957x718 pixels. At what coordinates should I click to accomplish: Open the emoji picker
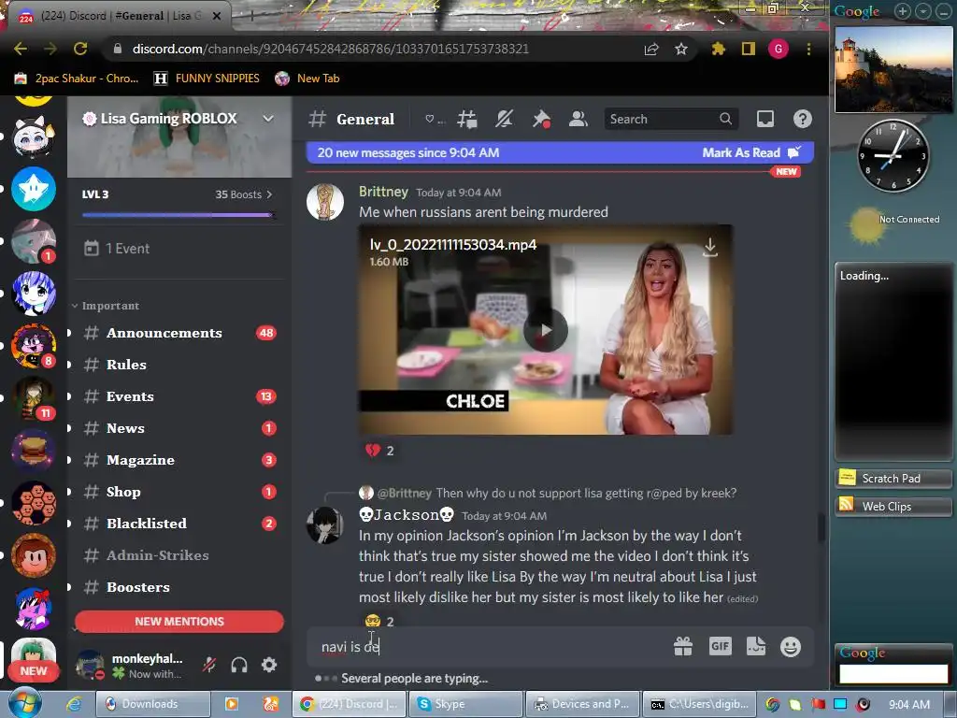[x=791, y=647]
